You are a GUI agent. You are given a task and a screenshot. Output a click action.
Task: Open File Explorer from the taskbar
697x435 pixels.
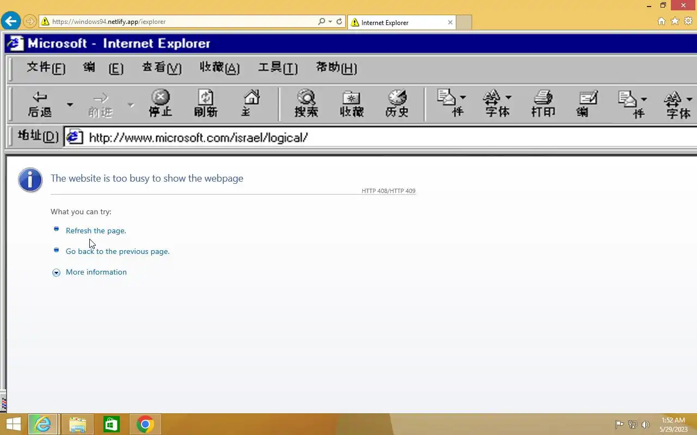click(x=77, y=424)
